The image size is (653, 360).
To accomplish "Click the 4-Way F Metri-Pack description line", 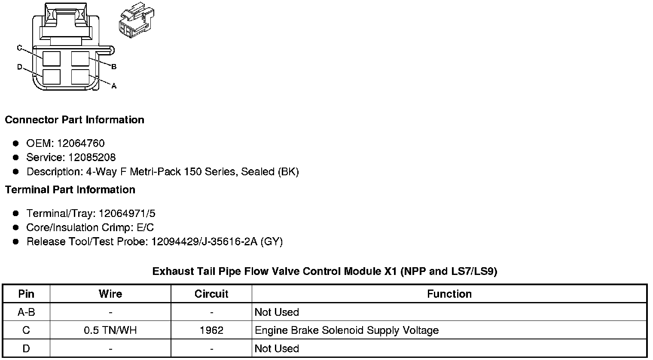I will click(x=162, y=172).
